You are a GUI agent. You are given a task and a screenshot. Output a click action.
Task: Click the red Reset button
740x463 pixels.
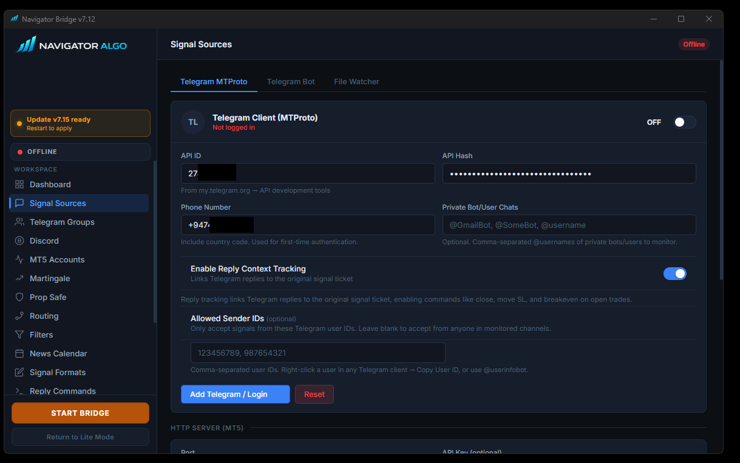(x=314, y=394)
